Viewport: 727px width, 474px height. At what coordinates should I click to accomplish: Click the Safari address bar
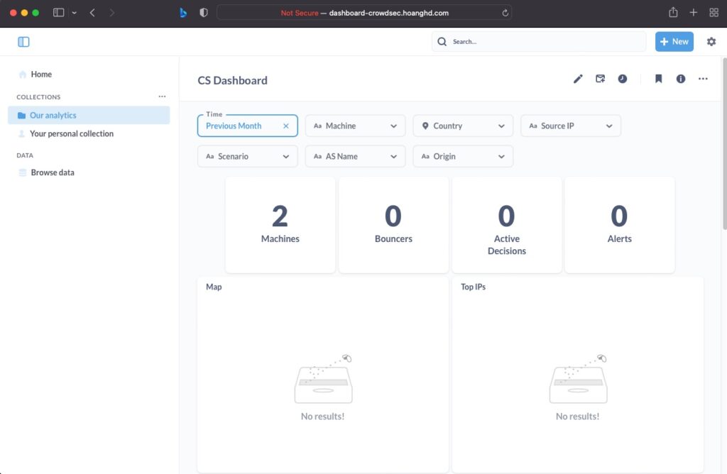click(x=364, y=13)
